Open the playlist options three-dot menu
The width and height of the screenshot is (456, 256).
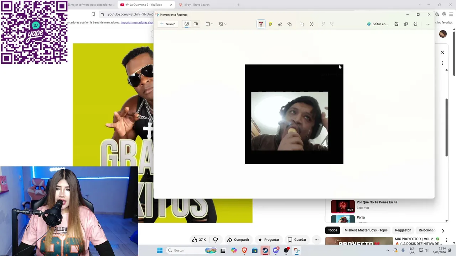click(442, 63)
